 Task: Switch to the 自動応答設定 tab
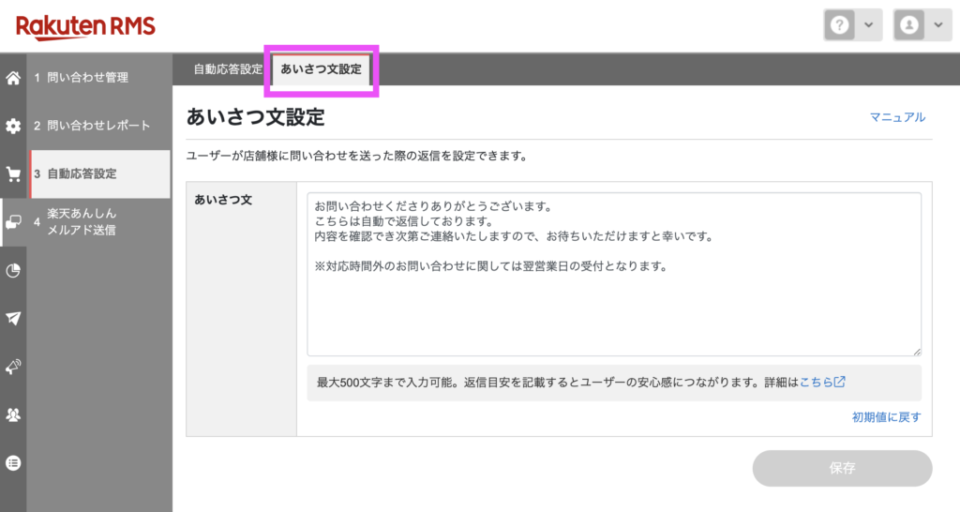[x=228, y=69]
